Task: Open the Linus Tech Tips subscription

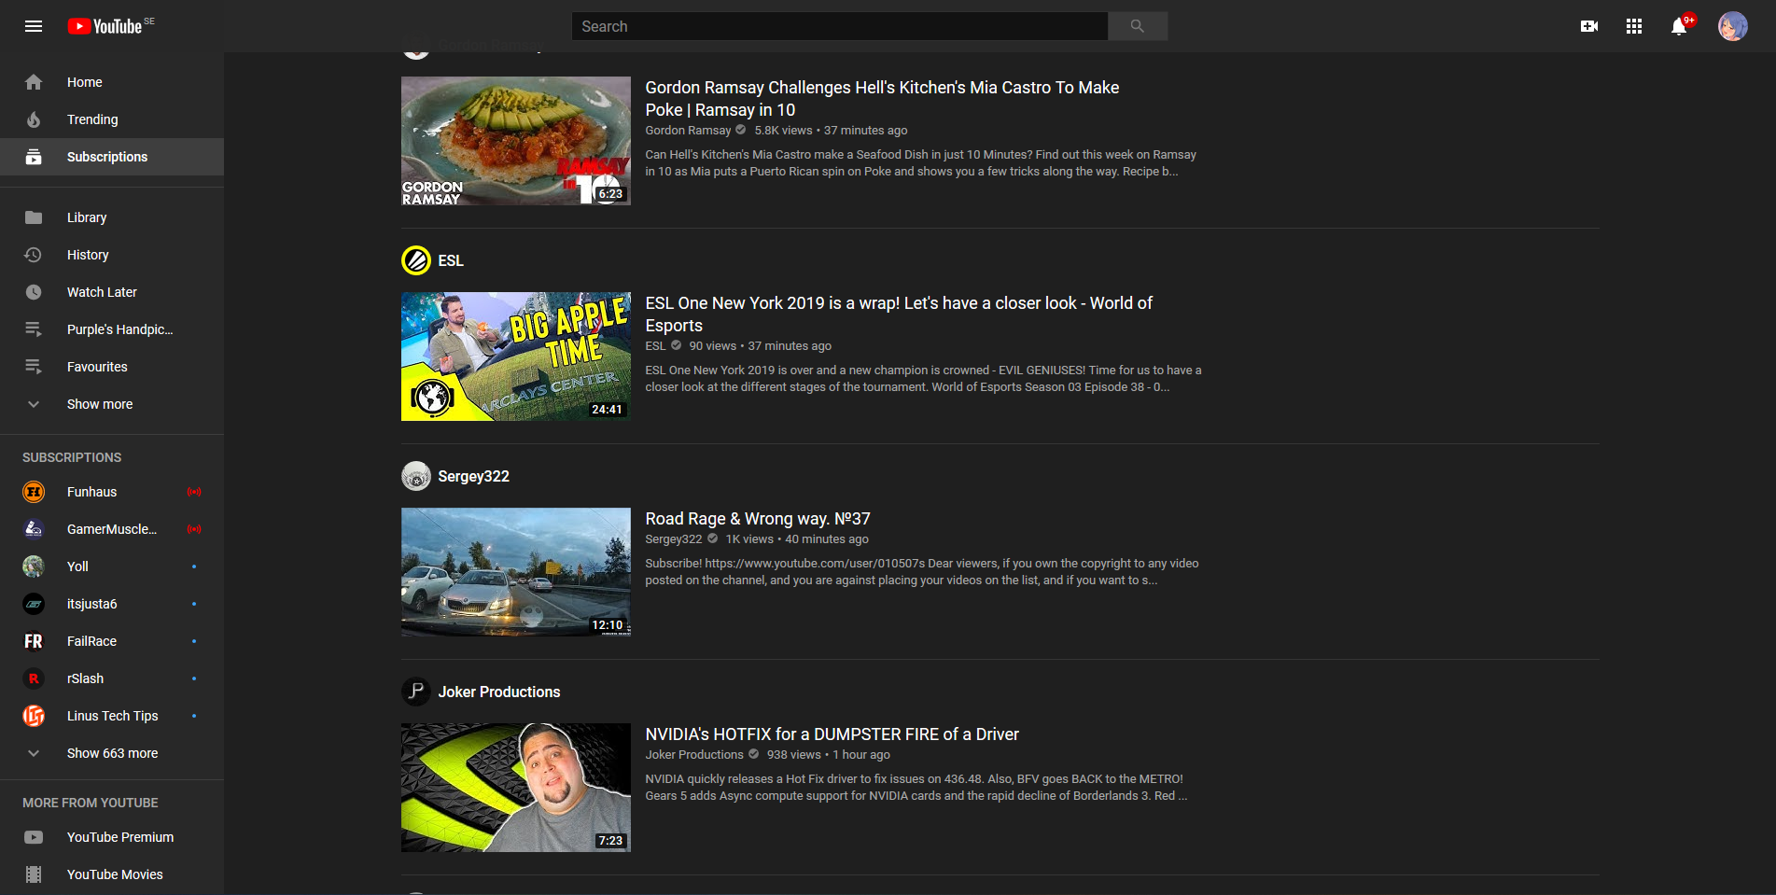Action: tap(112, 716)
